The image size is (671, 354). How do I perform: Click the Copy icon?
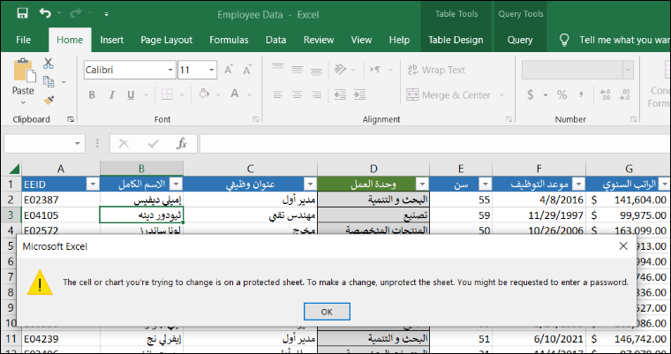pyautogui.click(x=49, y=81)
